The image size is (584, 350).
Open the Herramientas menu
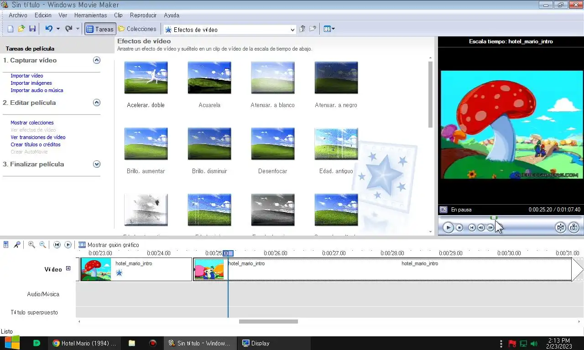click(x=90, y=15)
